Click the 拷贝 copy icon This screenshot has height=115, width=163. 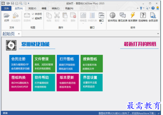[65, 16]
